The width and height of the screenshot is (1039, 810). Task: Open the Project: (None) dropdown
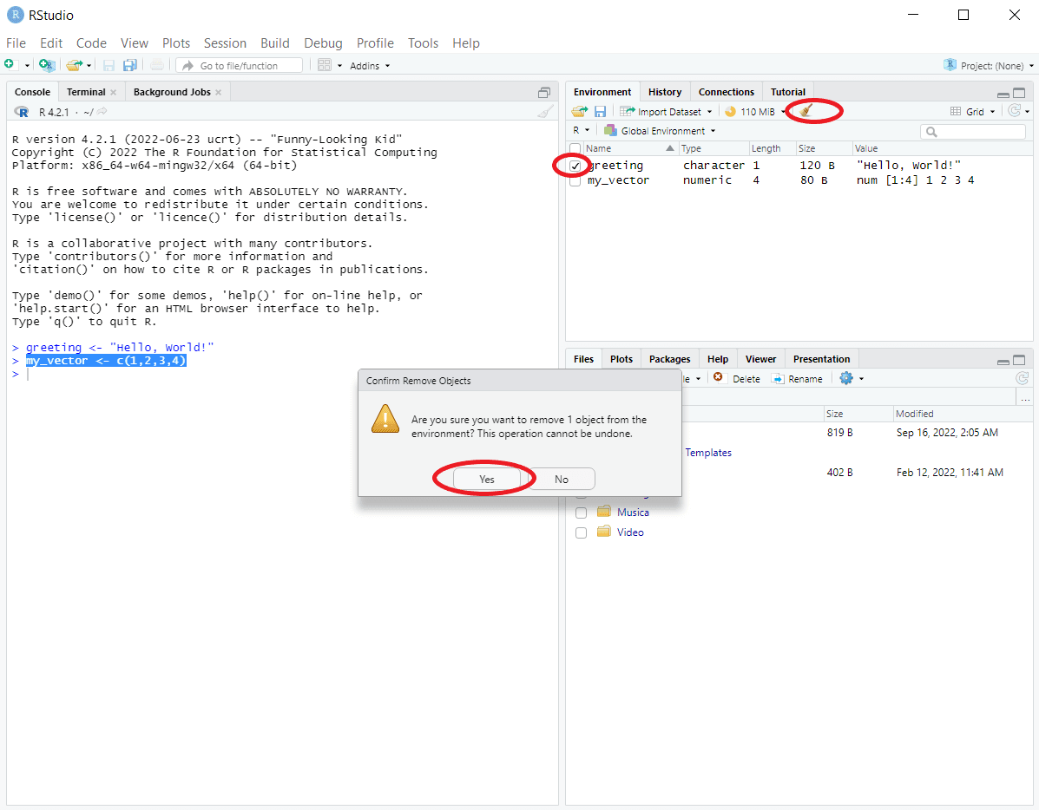pos(988,66)
